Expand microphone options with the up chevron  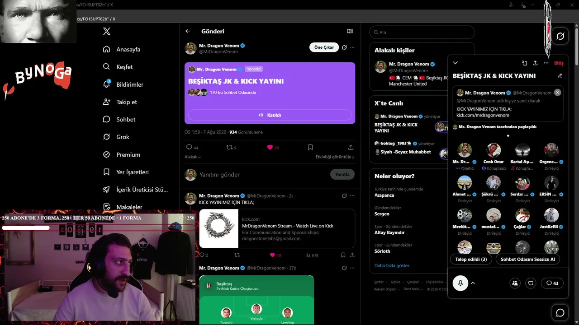click(x=473, y=283)
